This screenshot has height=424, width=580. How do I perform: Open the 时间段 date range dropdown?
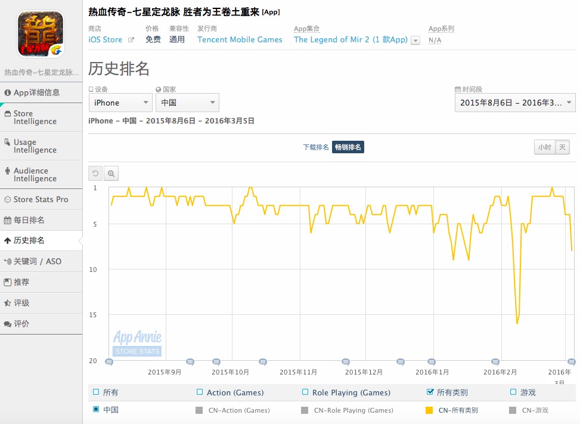click(515, 103)
